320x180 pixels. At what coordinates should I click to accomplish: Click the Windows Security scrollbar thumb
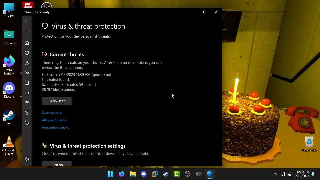coord(221,47)
